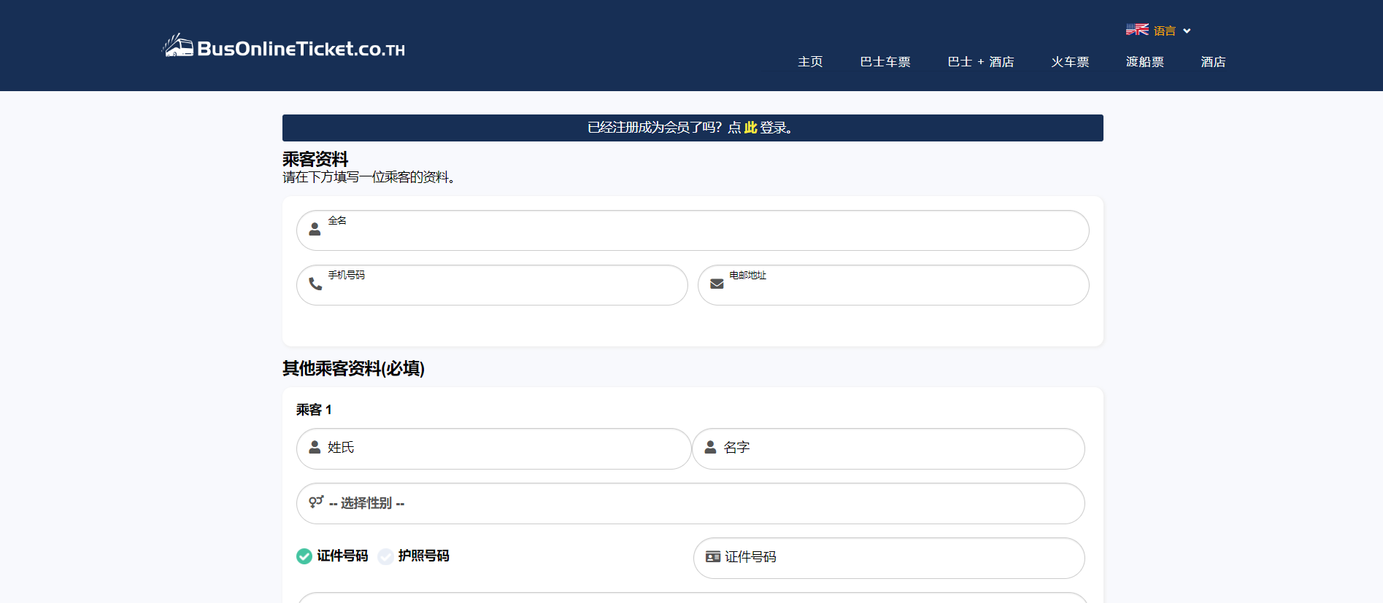Open the 巴士 + 酒店 menu item
The width and height of the screenshot is (1383, 603).
click(x=981, y=62)
